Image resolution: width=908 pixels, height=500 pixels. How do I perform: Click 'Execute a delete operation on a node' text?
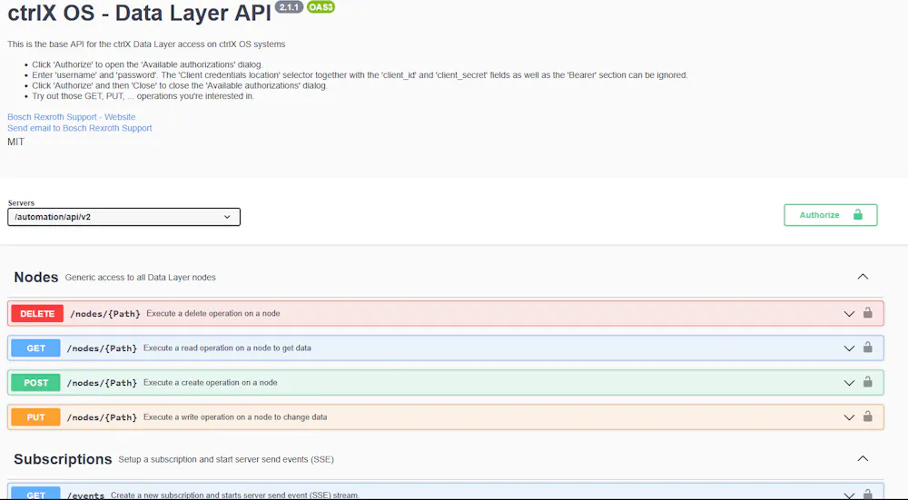(x=213, y=313)
